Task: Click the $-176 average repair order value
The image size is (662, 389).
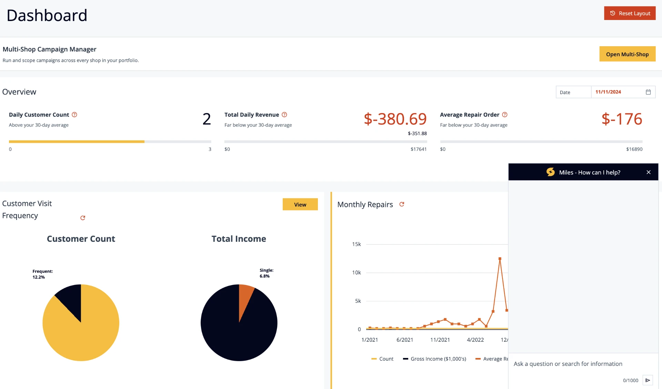Action: tap(622, 119)
